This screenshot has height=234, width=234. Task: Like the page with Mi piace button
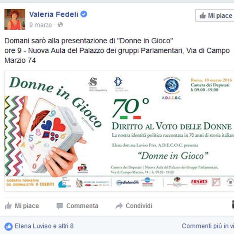point(215,16)
